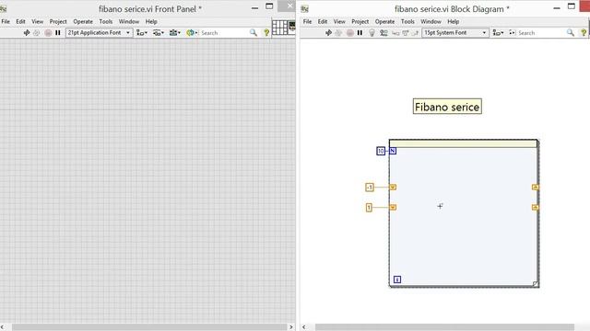Click Run Continuously in the Front Panel toolbar
This screenshot has height=331, width=590.
tap(37, 33)
